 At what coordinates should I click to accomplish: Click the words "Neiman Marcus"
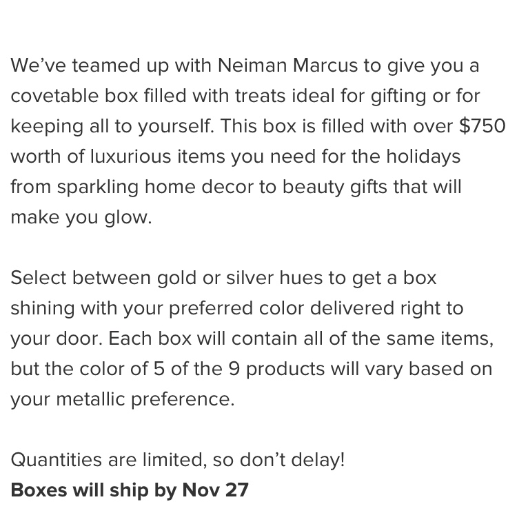[287, 65]
